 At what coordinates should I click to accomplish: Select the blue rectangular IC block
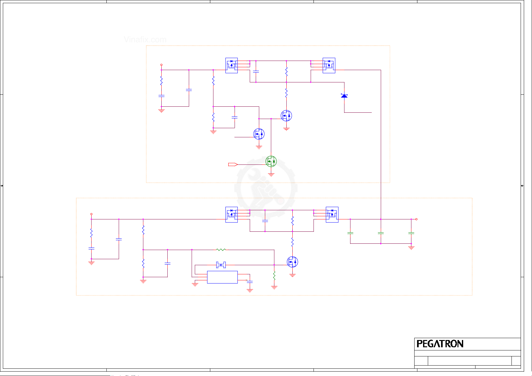pyautogui.click(x=222, y=277)
